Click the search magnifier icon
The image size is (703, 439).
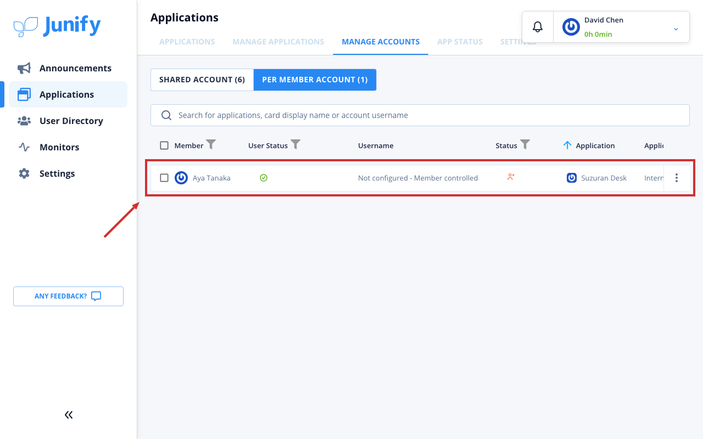pyautogui.click(x=166, y=115)
